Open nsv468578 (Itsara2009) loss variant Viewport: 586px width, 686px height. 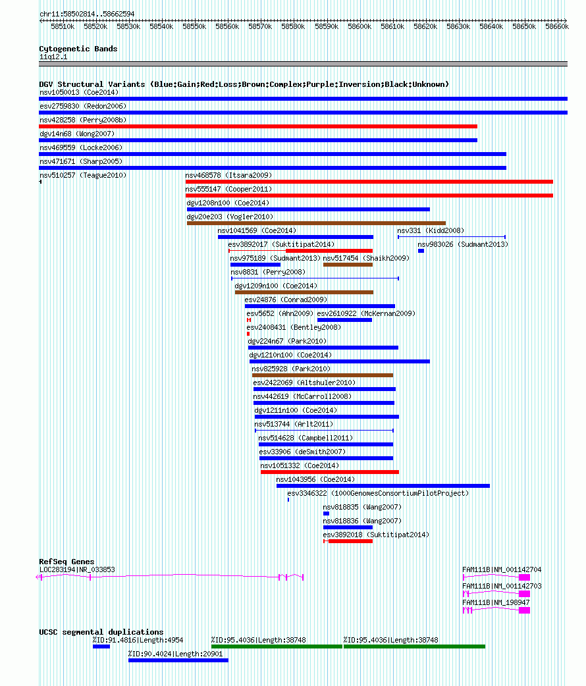click(369, 182)
